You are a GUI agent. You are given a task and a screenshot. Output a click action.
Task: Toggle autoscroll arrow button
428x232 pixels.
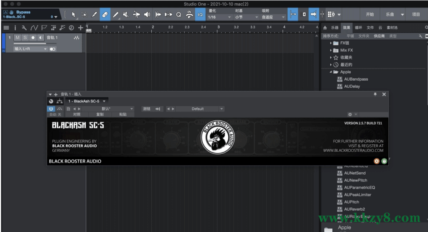coord(313,14)
